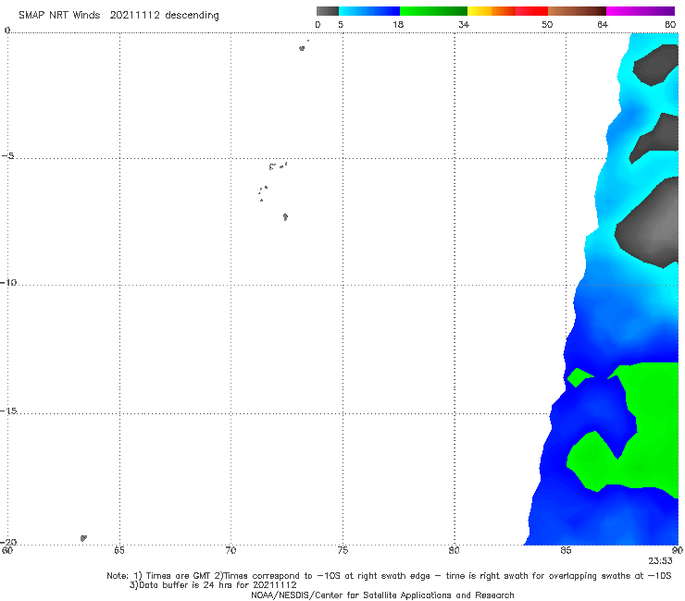This screenshot has width=685, height=601.
Task: Click the longitude axis label '80'
Action: coord(455,550)
